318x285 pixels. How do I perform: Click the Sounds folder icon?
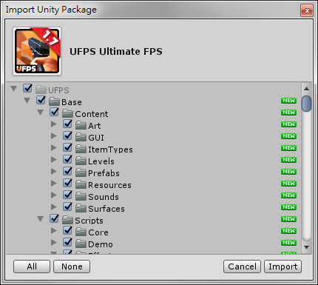pos(81,196)
